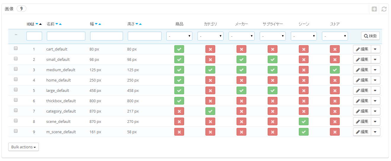Click the 名前 filter text field

pyautogui.click(x=66, y=36)
